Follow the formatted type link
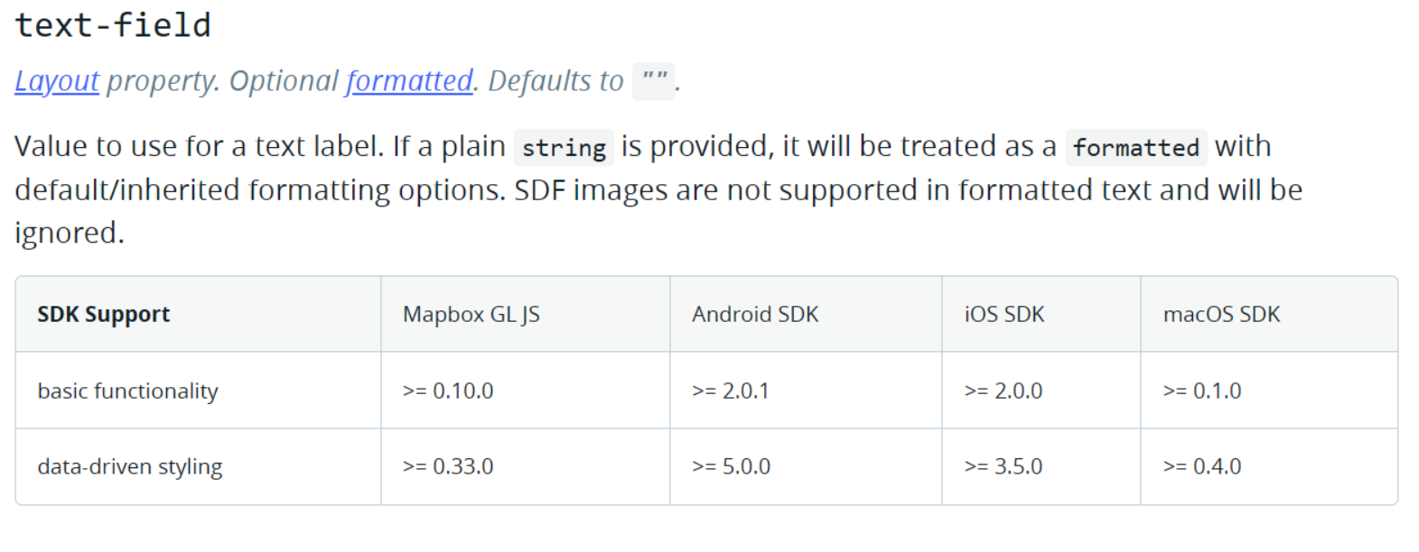The image size is (1419, 552). (x=409, y=81)
